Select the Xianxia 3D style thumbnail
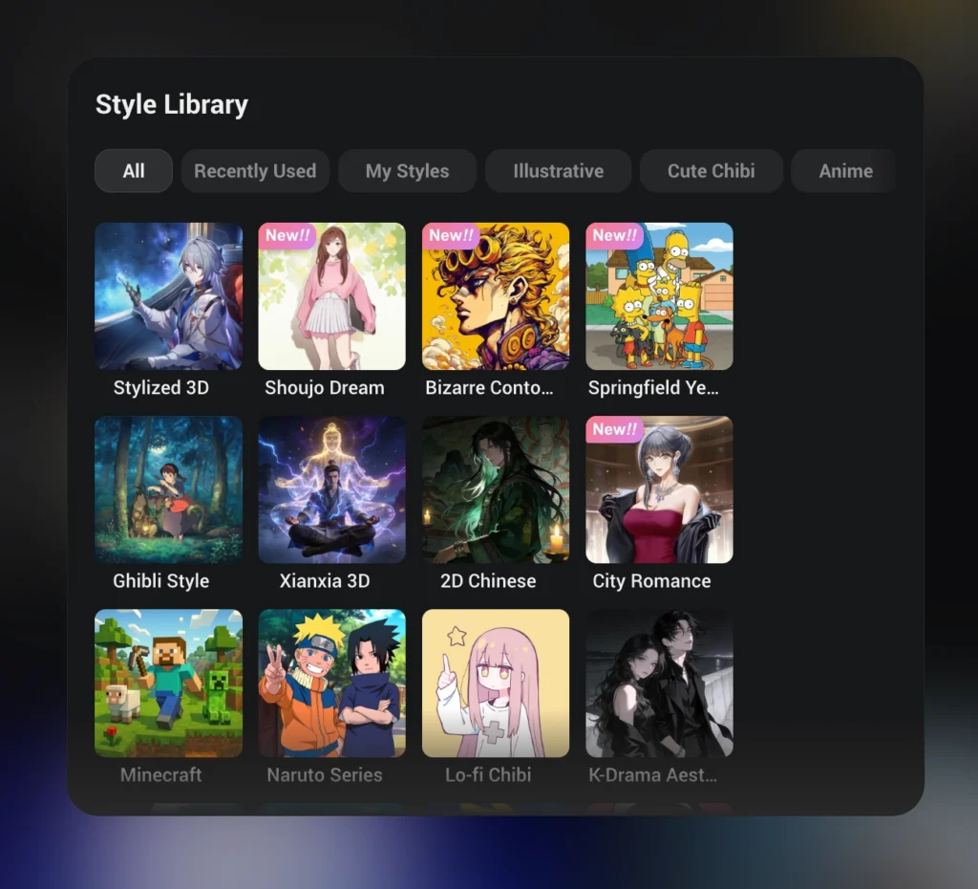This screenshot has width=978, height=889. tap(331, 489)
